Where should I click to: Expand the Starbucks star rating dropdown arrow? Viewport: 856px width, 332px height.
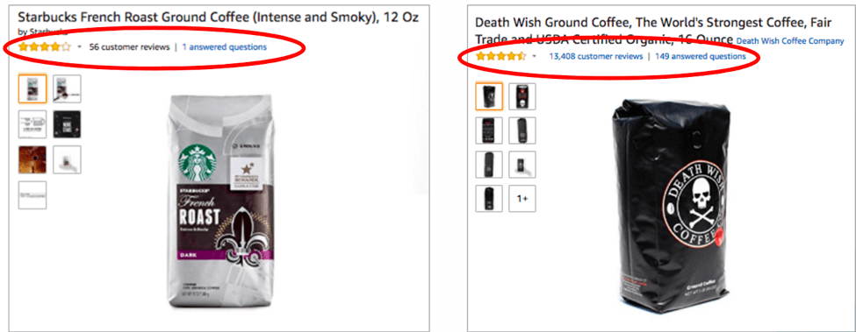point(79,47)
